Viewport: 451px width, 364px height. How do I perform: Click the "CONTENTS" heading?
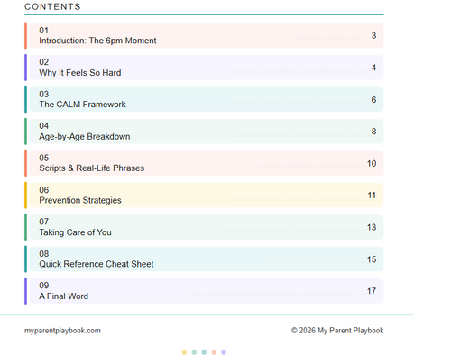tap(52, 6)
